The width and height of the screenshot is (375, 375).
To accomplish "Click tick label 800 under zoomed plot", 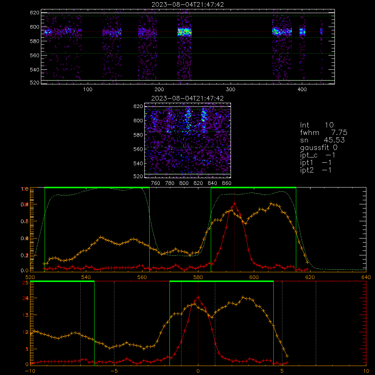I will (x=184, y=183).
